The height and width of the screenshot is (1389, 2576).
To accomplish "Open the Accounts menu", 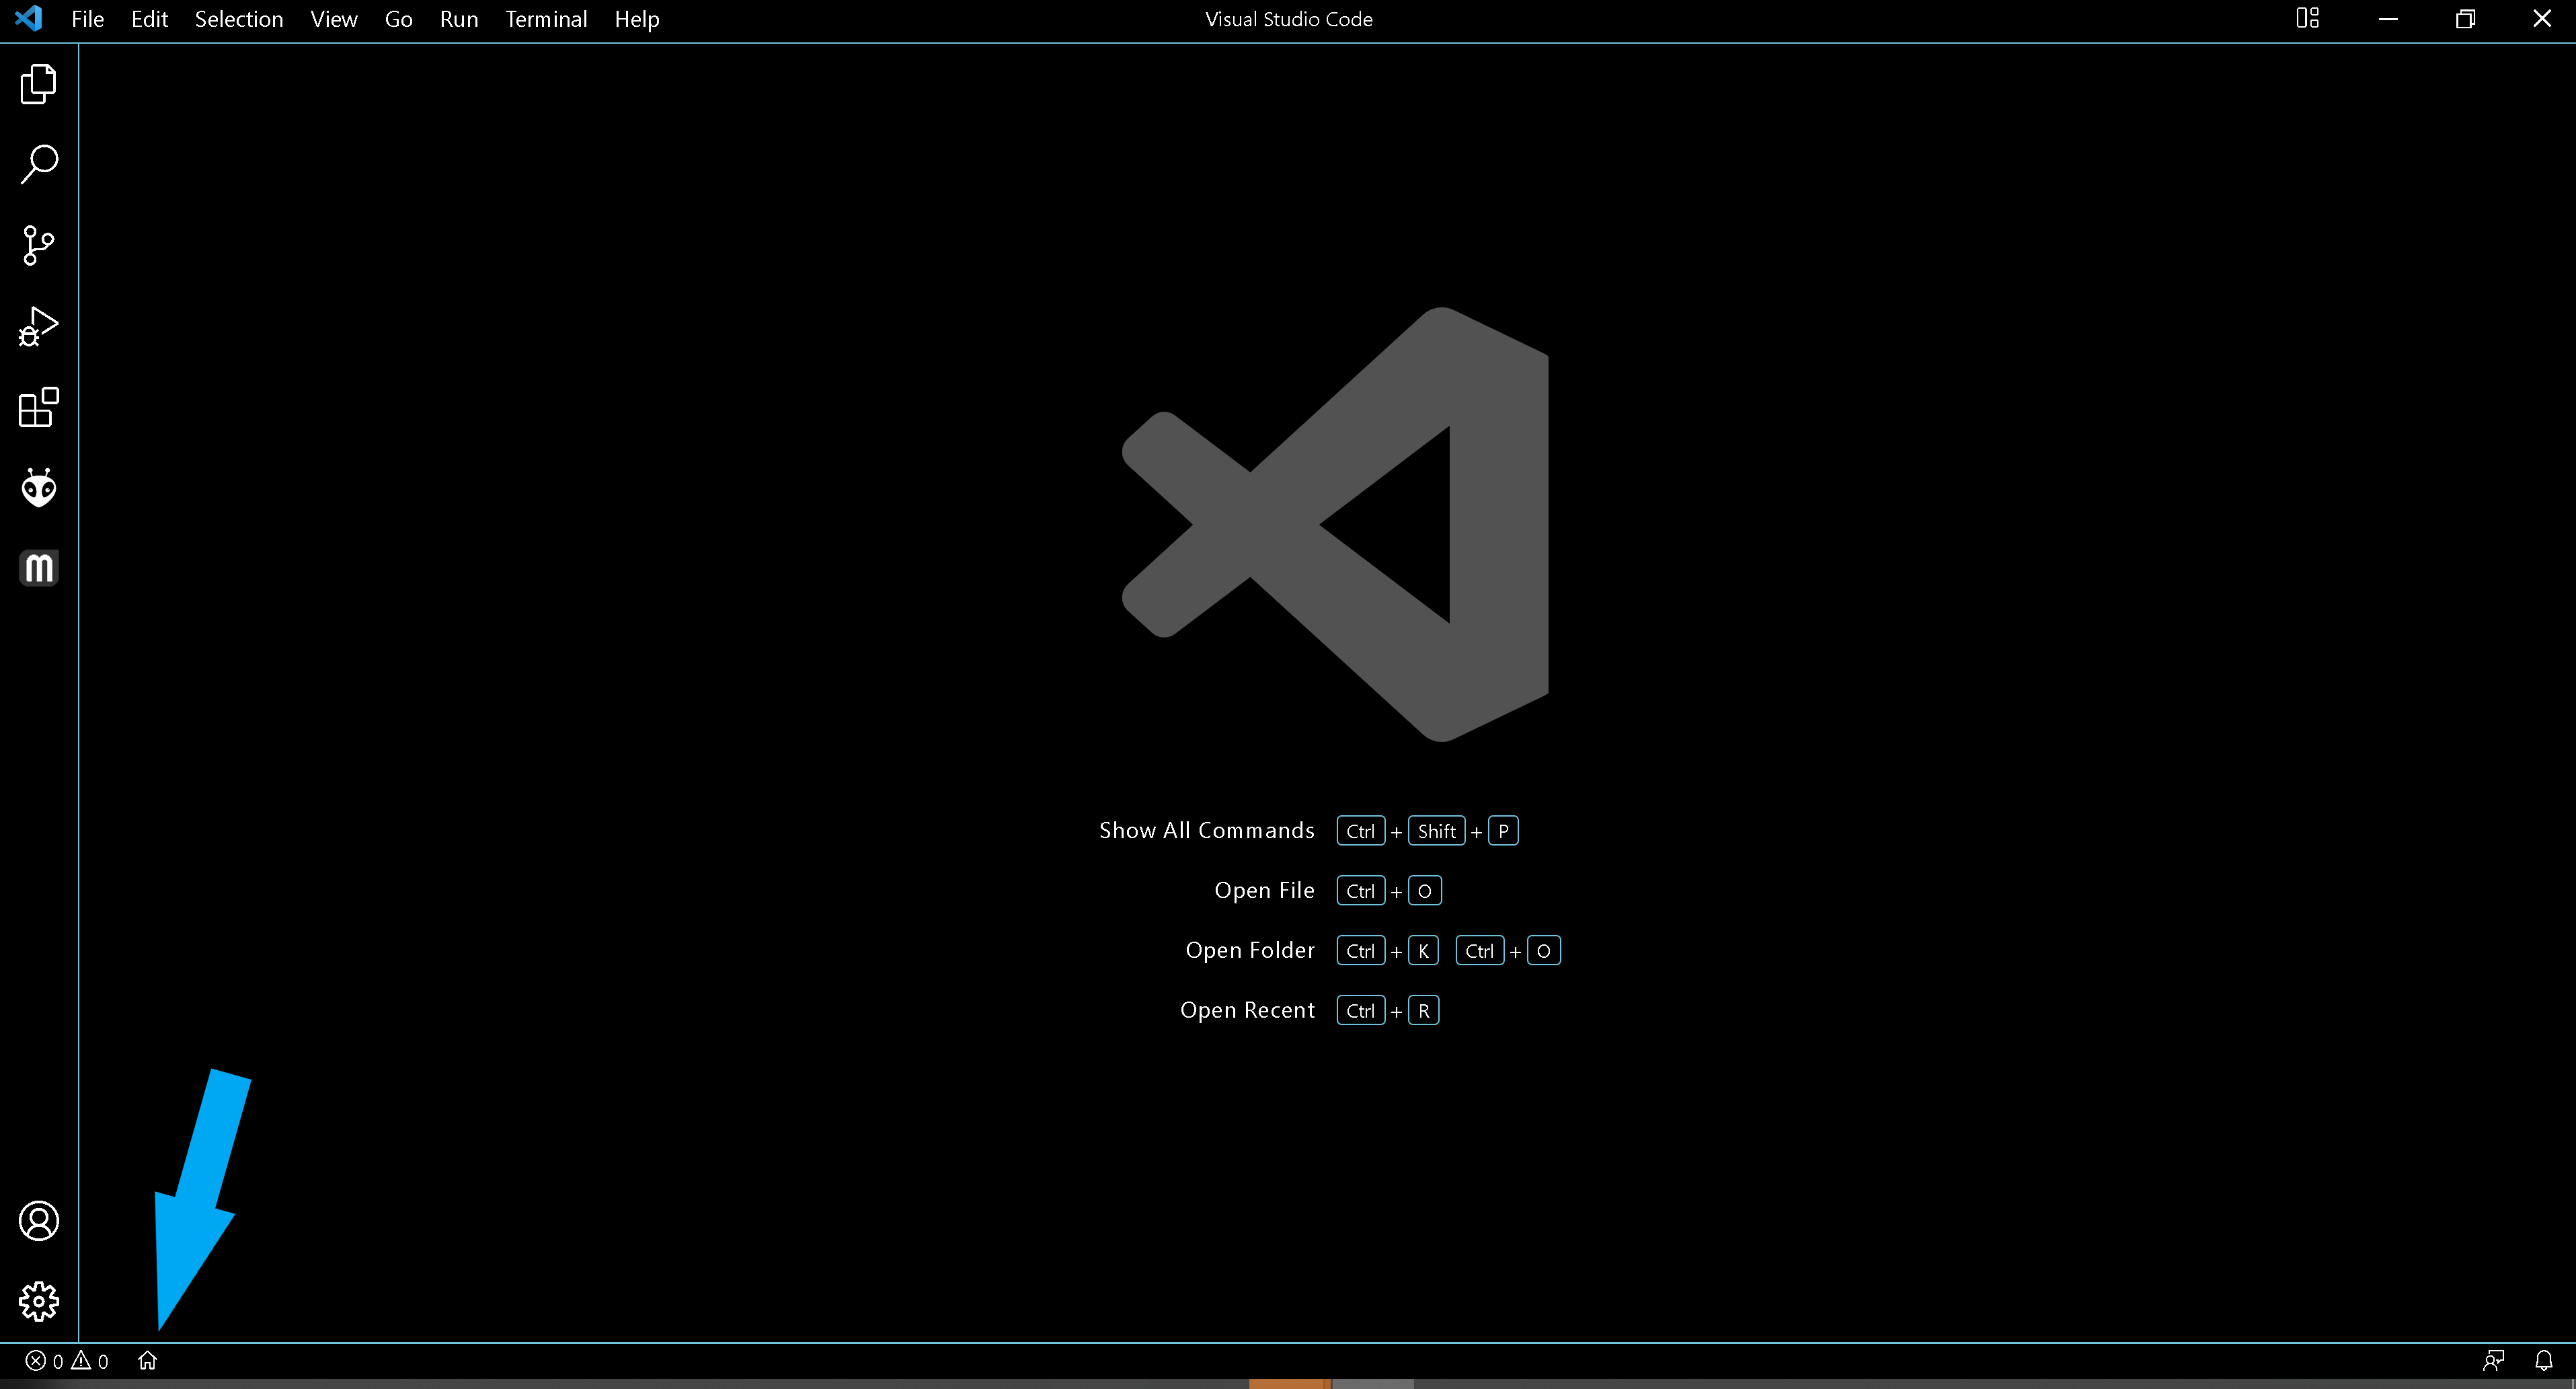I will click(38, 1222).
